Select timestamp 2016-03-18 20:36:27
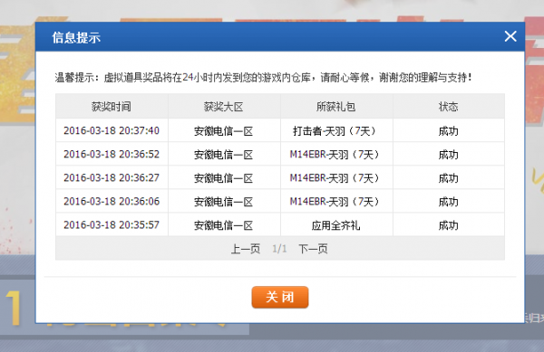 (x=112, y=177)
